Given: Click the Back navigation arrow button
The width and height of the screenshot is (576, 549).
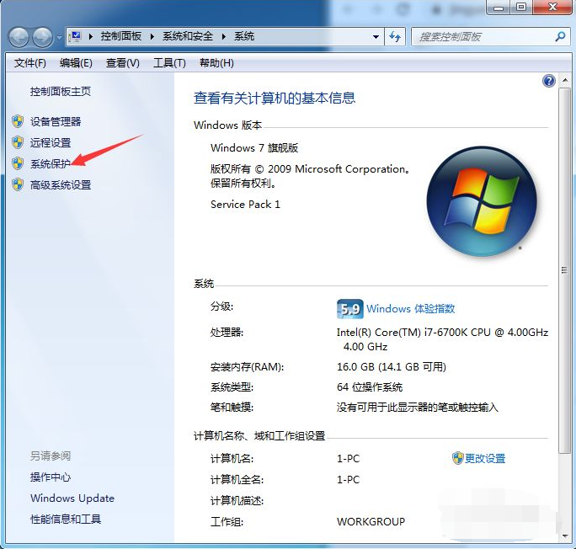Looking at the screenshot, I should pyautogui.click(x=19, y=37).
